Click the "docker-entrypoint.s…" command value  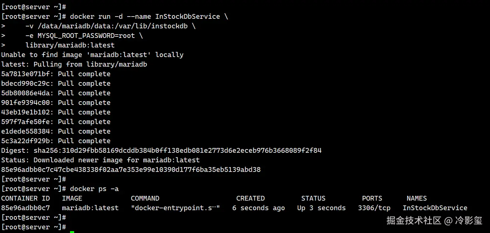(175, 208)
